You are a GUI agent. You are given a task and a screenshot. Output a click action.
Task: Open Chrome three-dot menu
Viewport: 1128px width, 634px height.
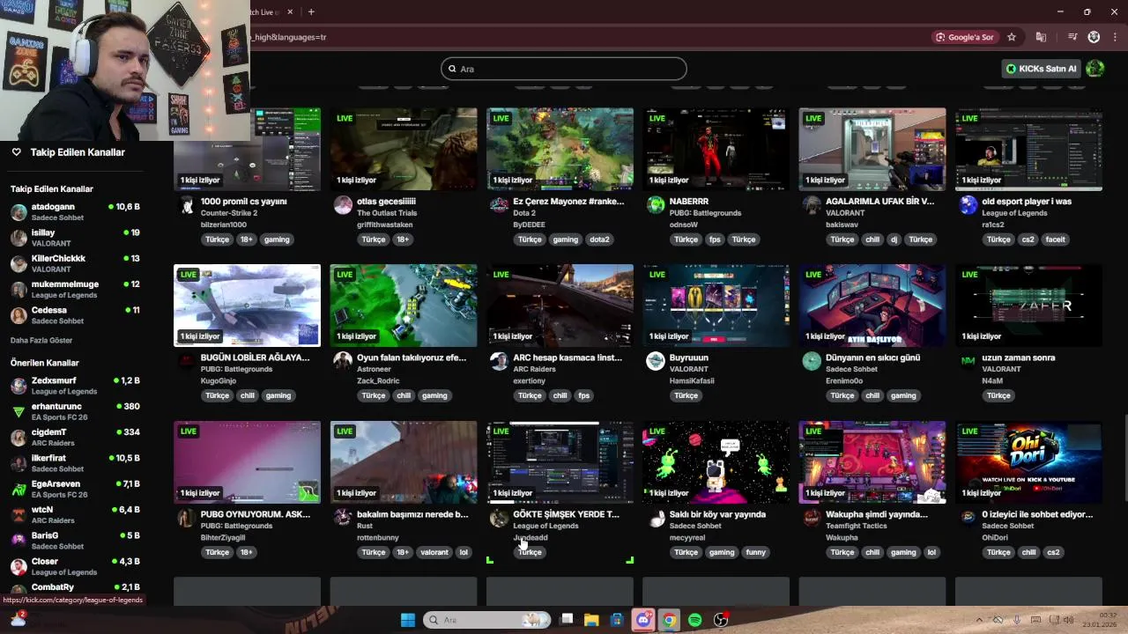pos(1116,37)
